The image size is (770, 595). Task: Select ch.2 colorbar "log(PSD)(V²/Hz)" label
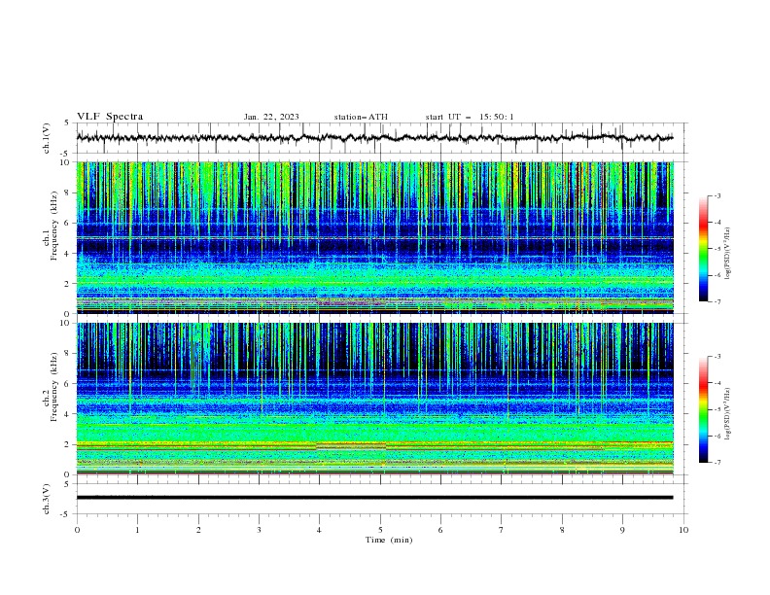pos(727,414)
